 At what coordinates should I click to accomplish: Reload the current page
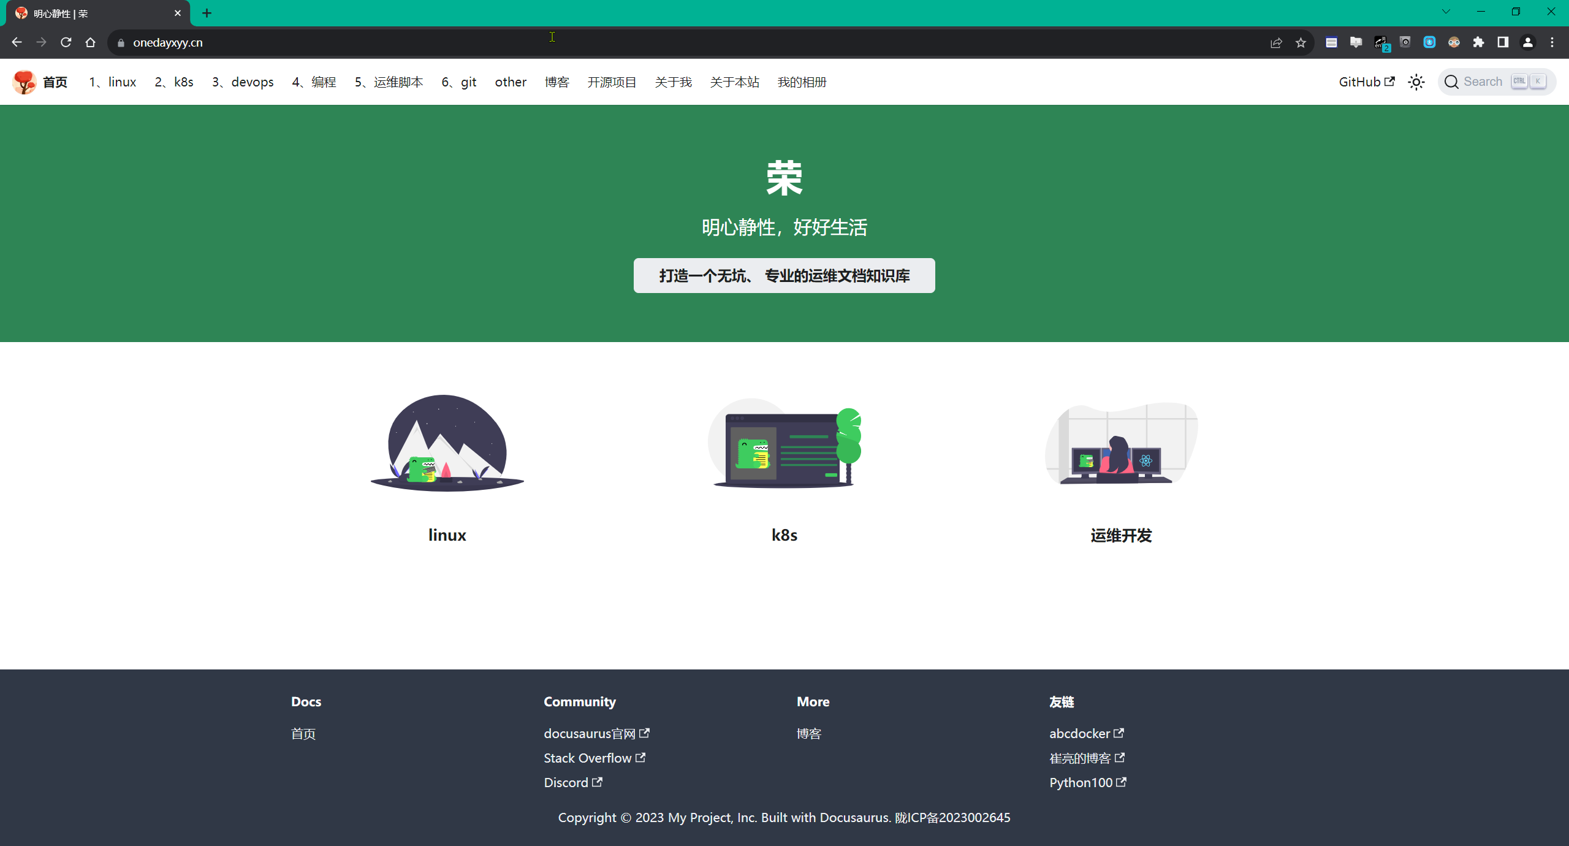[66, 42]
